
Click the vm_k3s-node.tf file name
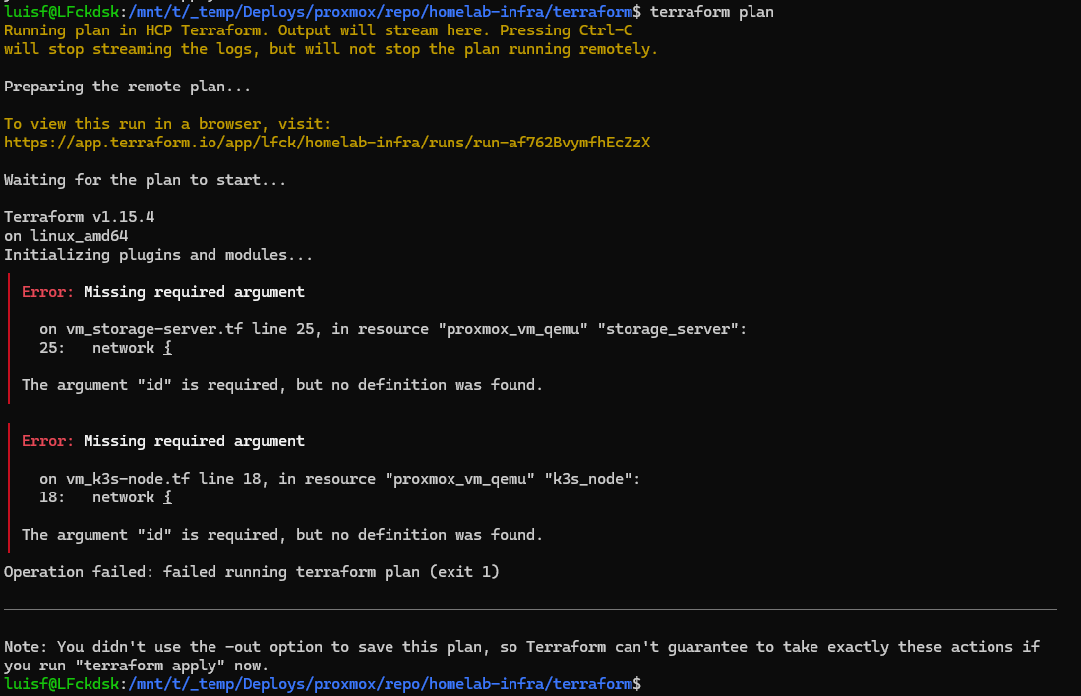tap(128, 479)
